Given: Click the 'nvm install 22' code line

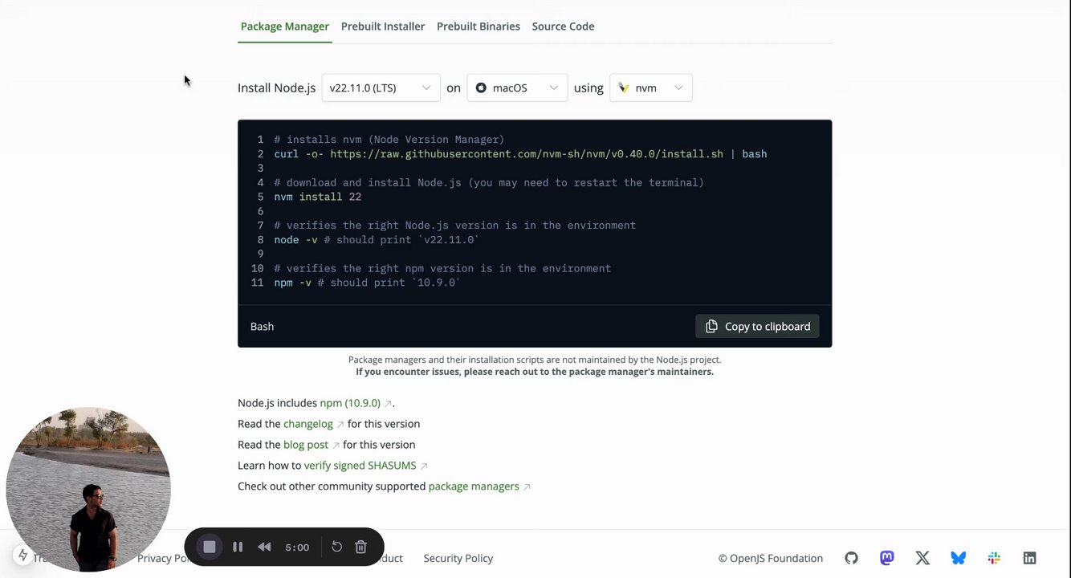Looking at the screenshot, I should (318, 197).
